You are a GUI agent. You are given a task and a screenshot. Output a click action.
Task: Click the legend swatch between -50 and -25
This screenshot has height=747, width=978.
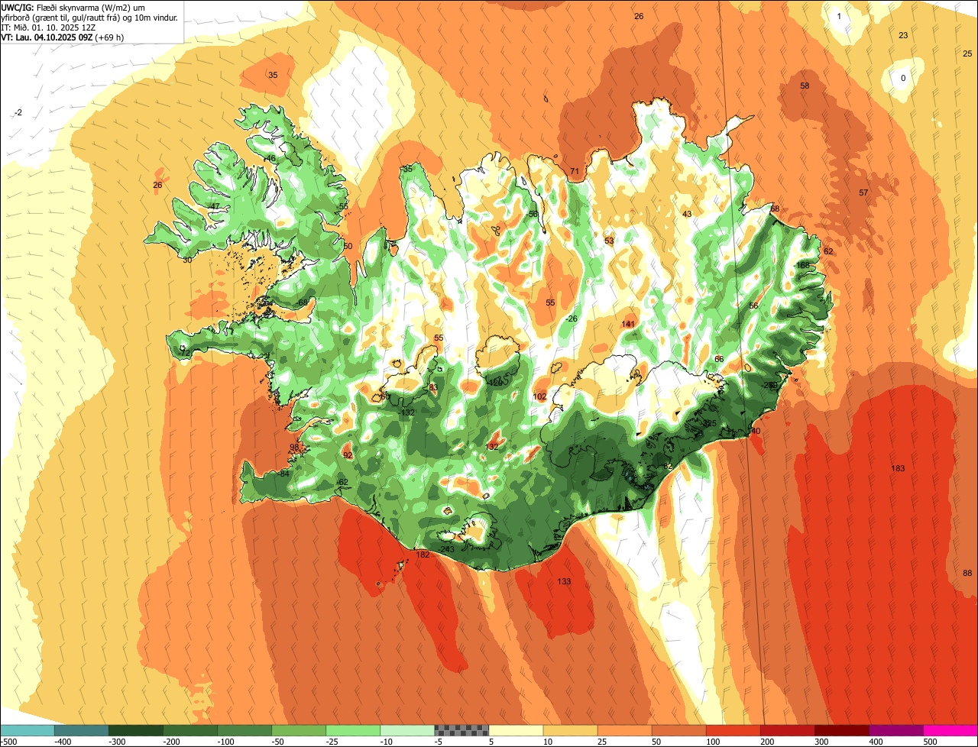[x=299, y=730]
